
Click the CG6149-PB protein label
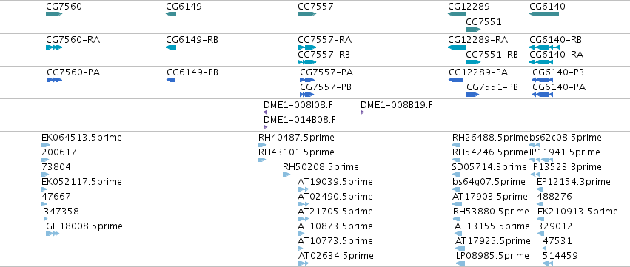click(x=192, y=72)
